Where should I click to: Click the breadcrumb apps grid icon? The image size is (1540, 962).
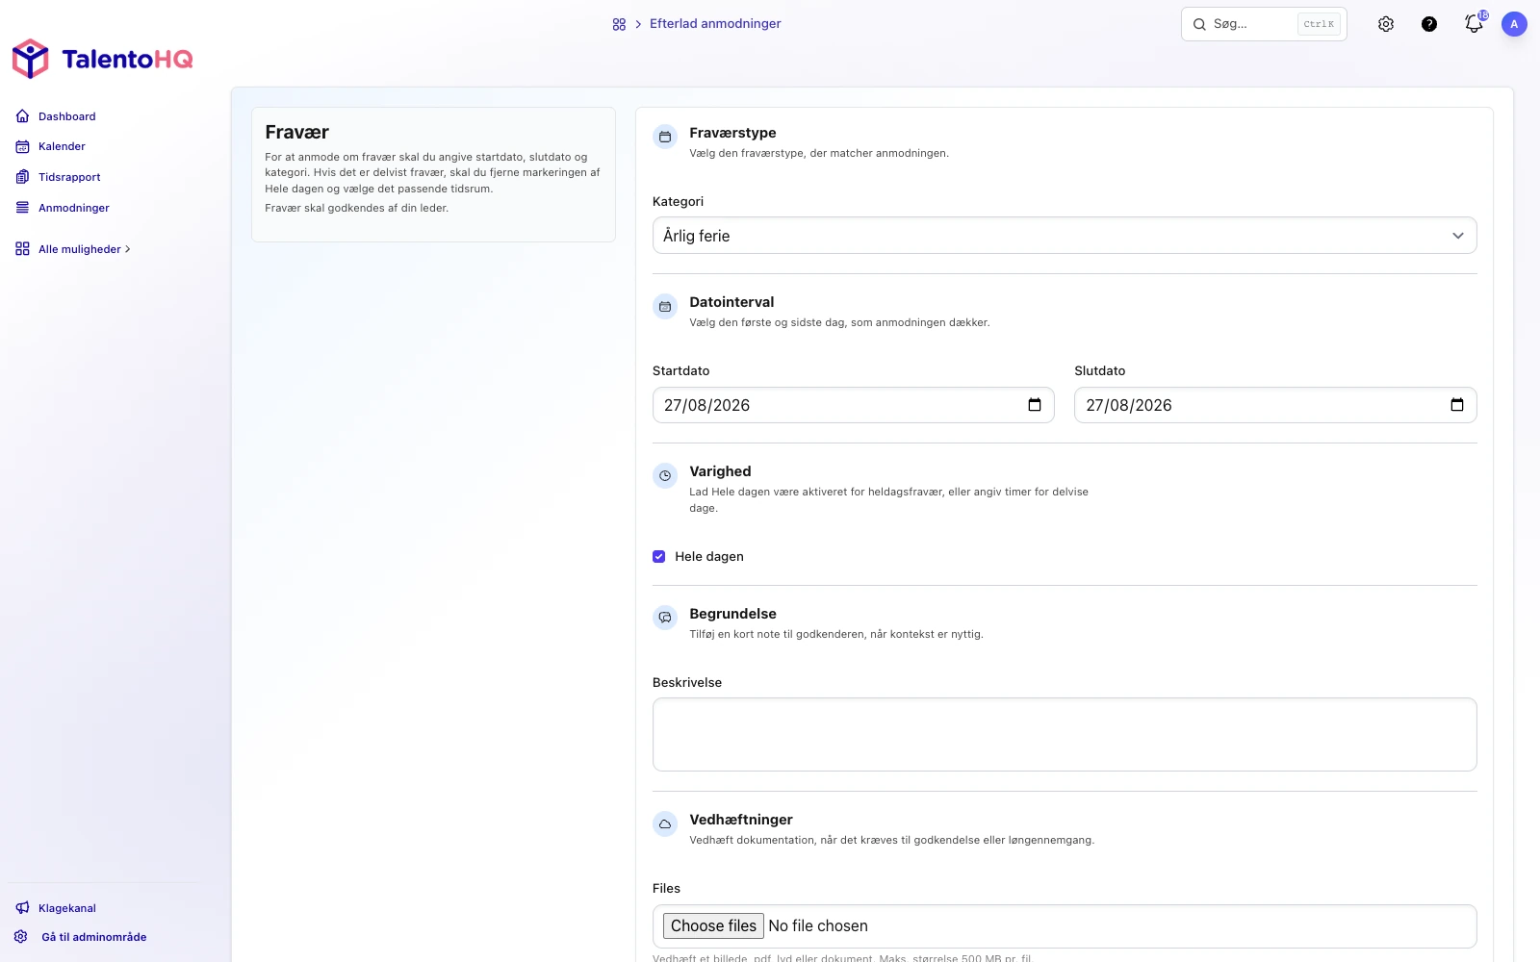click(619, 24)
